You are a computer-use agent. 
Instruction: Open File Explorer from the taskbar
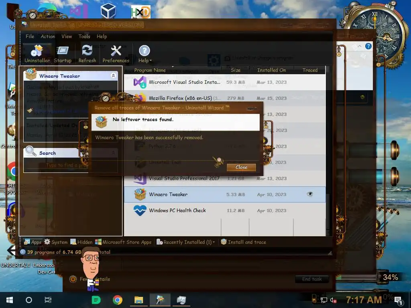(x=138, y=300)
